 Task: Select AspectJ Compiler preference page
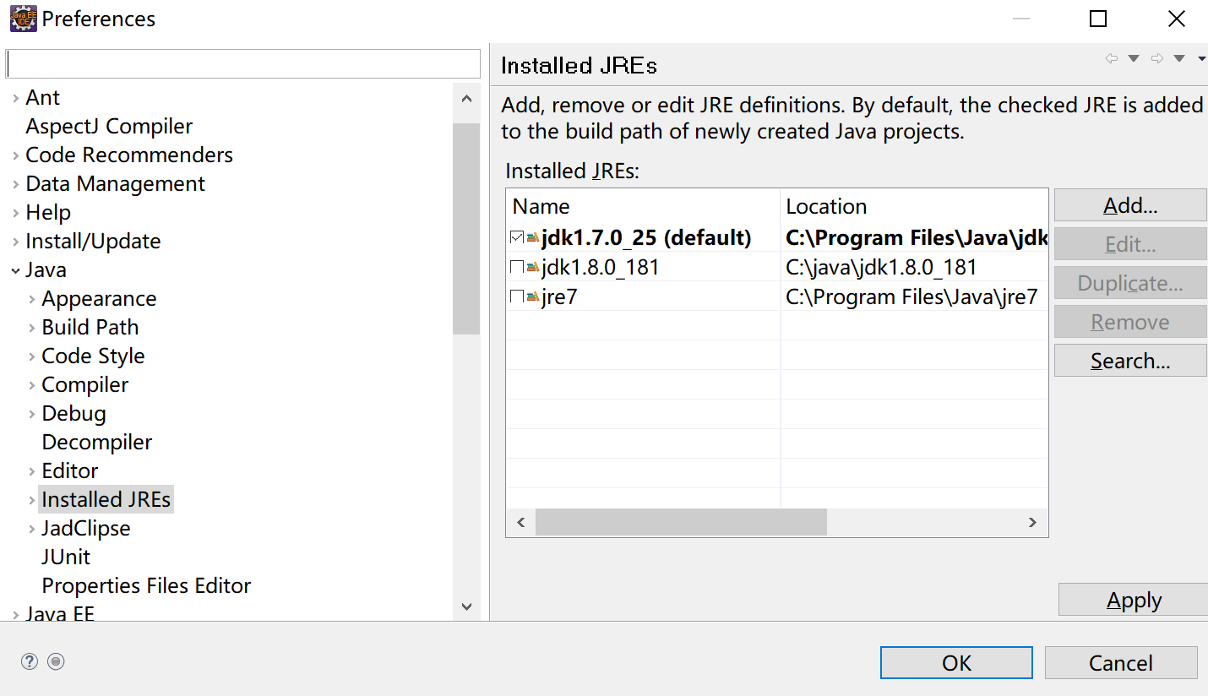pos(109,127)
